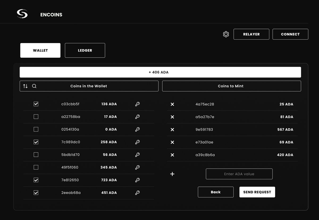The image size is (319, 220).
Task: Check coin 0254130a checkbox
Action: pos(36,129)
